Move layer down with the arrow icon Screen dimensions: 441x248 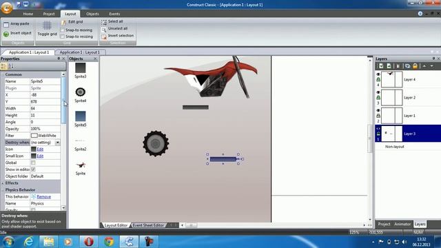click(432, 66)
